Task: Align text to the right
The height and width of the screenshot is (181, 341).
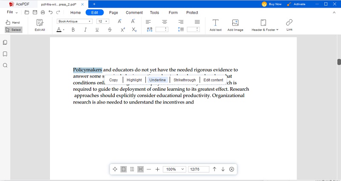Action: (x=181, y=22)
